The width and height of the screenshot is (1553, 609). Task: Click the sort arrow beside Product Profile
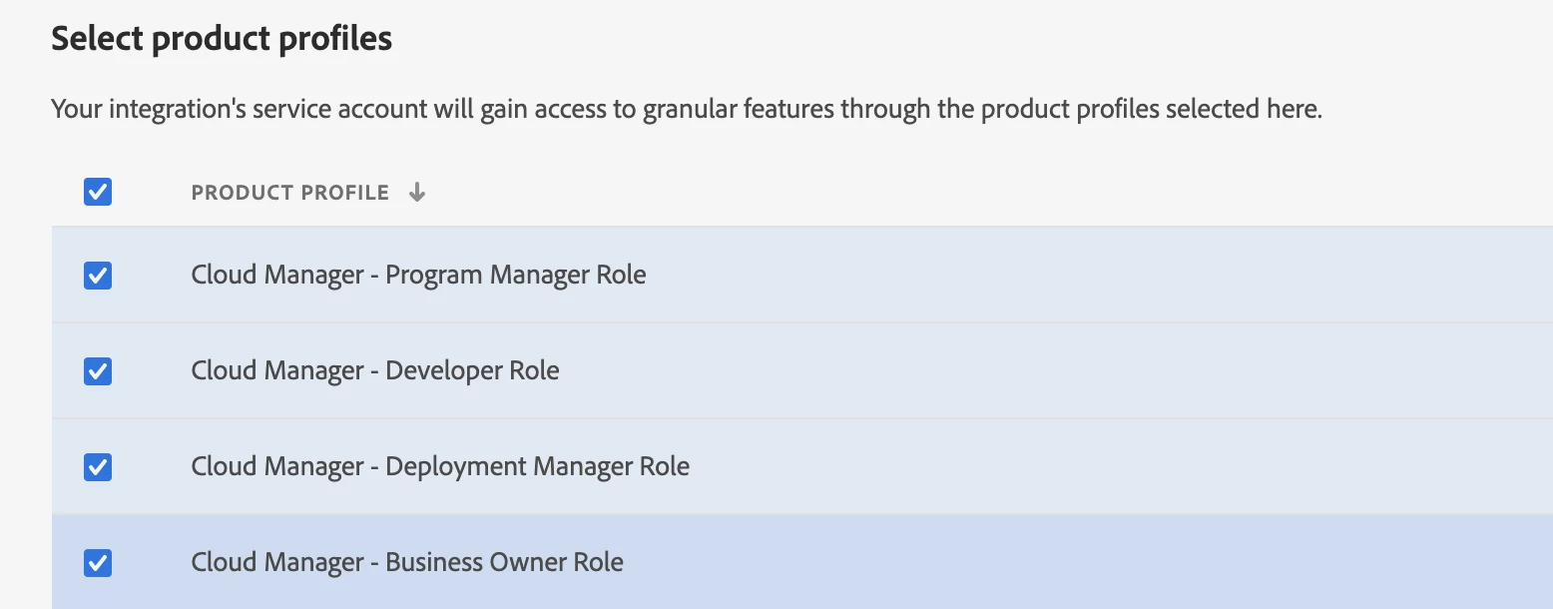tap(417, 193)
